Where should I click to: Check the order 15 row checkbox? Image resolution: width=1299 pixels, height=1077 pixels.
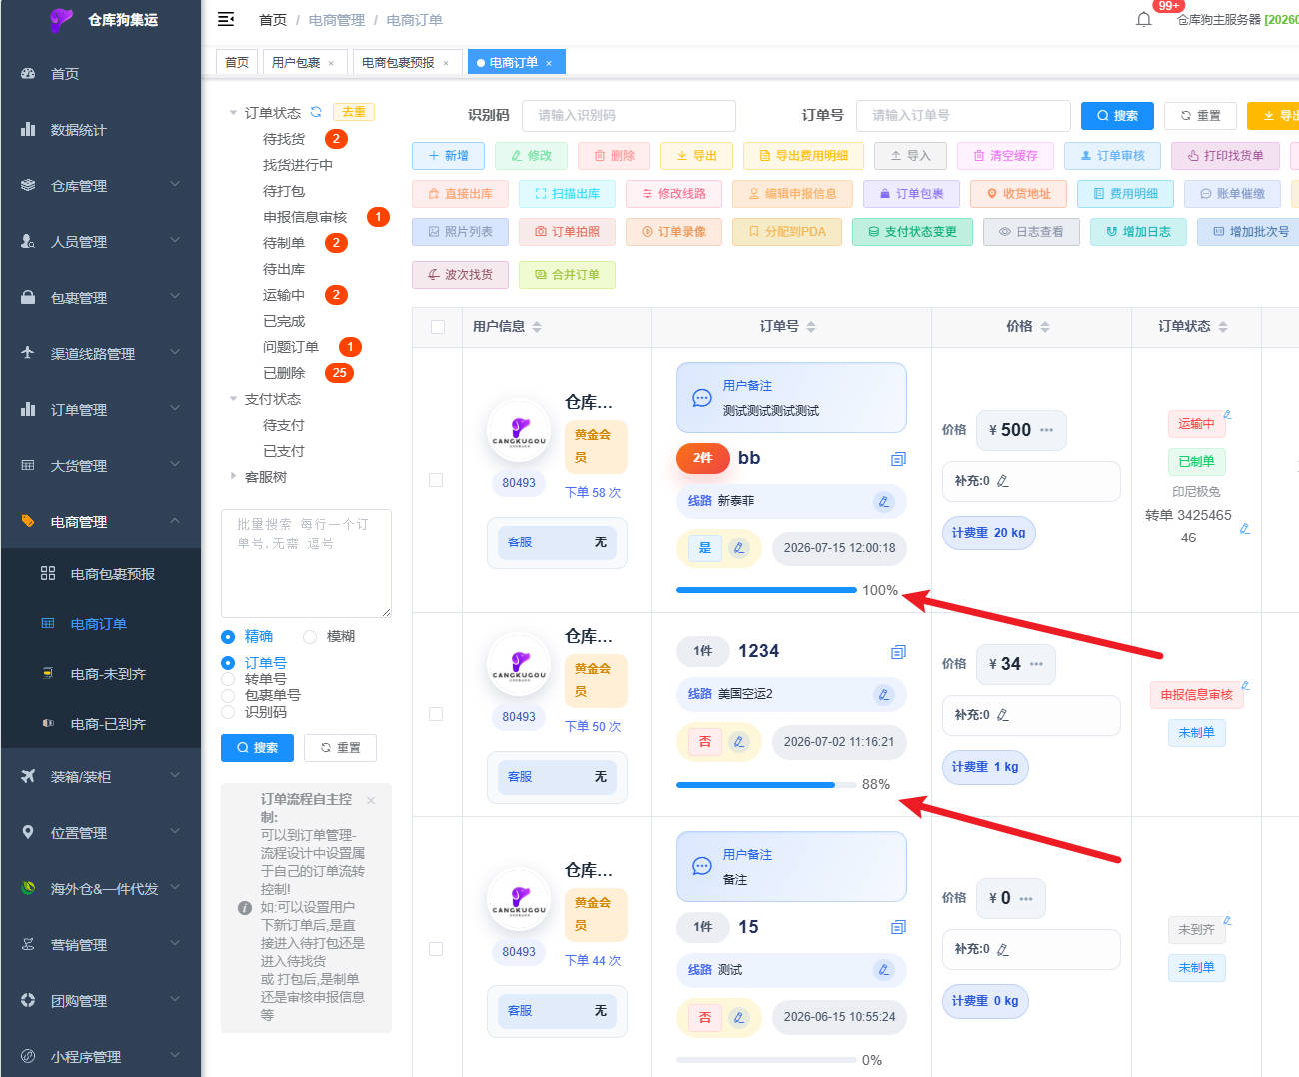(x=436, y=949)
